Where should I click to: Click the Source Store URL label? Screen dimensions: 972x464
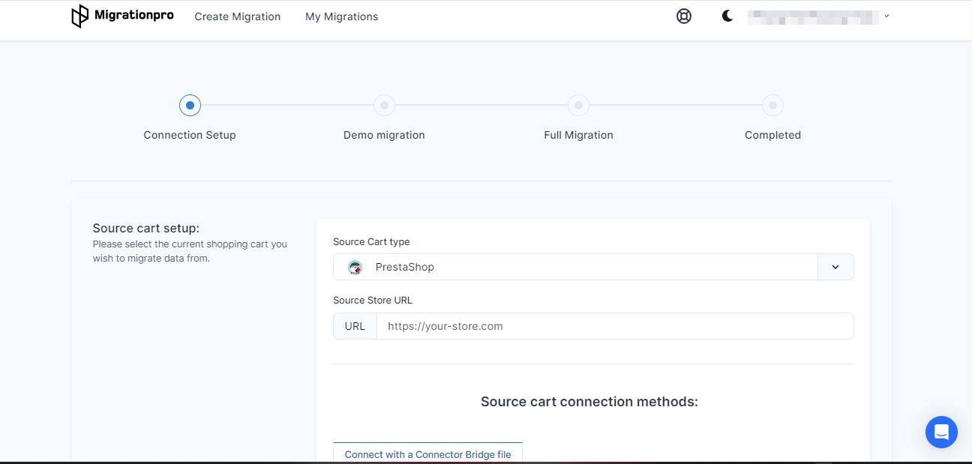(373, 300)
